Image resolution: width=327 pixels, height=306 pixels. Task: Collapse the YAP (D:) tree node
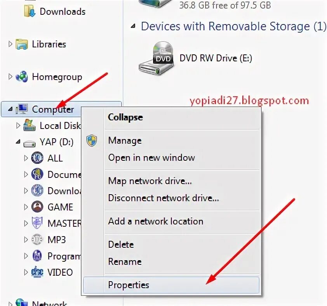(x=18, y=142)
